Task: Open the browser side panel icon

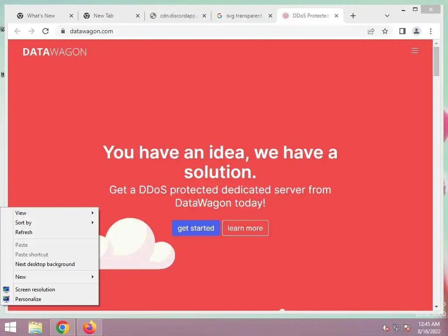Action: pyautogui.click(x=402, y=31)
